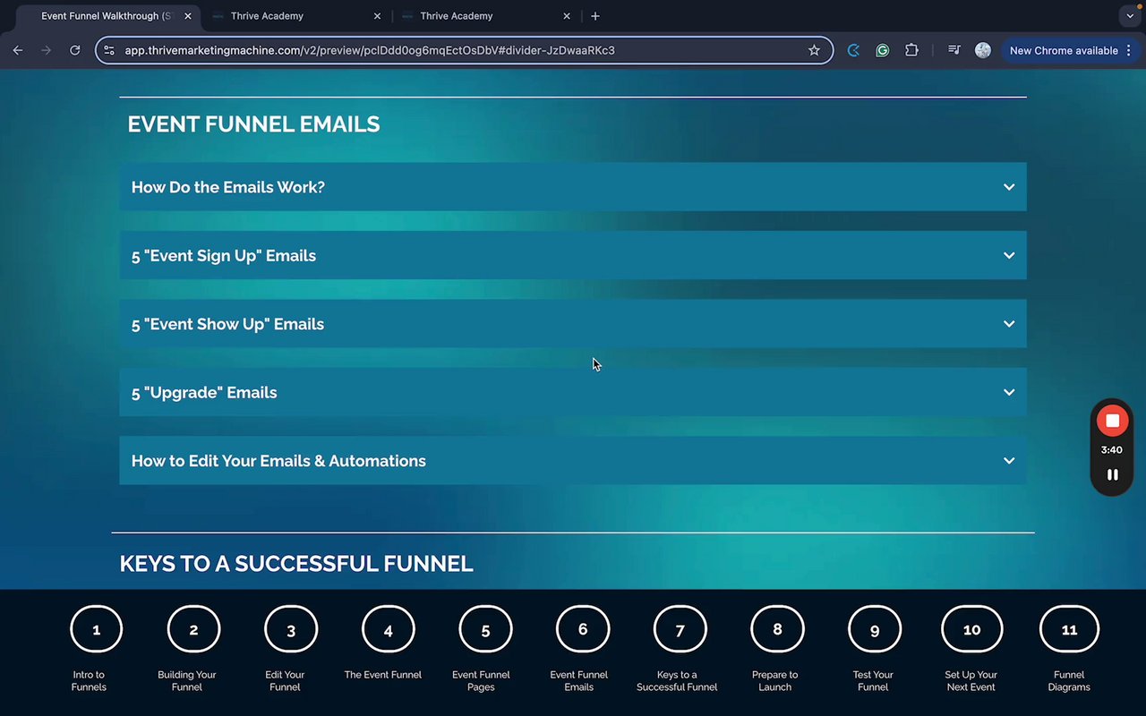Open the Funnel Diagrams link
This screenshot has width=1146, height=716.
click(x=1069, y=681)
